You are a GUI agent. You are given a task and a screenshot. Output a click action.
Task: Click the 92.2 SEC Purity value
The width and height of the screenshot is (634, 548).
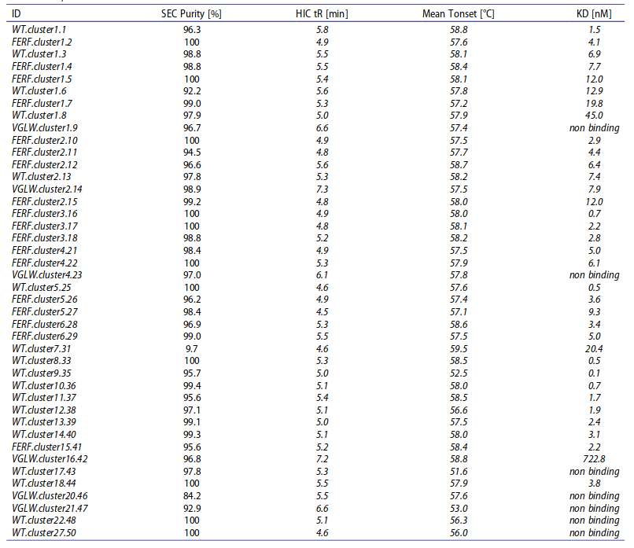[191, 92]
